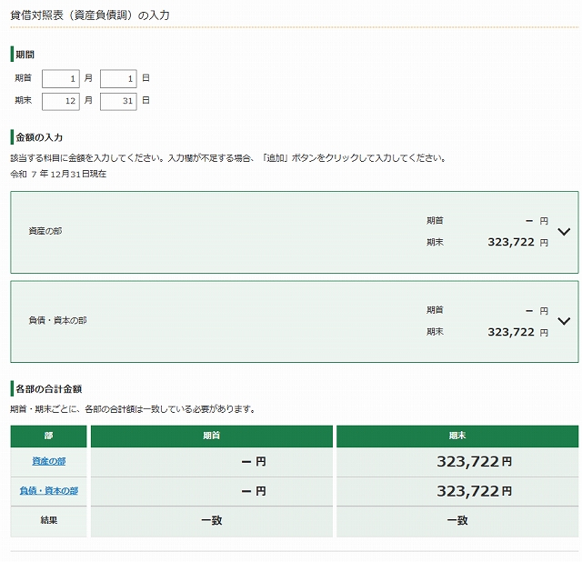This screenshot has height=562, width=582.
Task: Select the 期末 month input field
Action: [61, 100]
